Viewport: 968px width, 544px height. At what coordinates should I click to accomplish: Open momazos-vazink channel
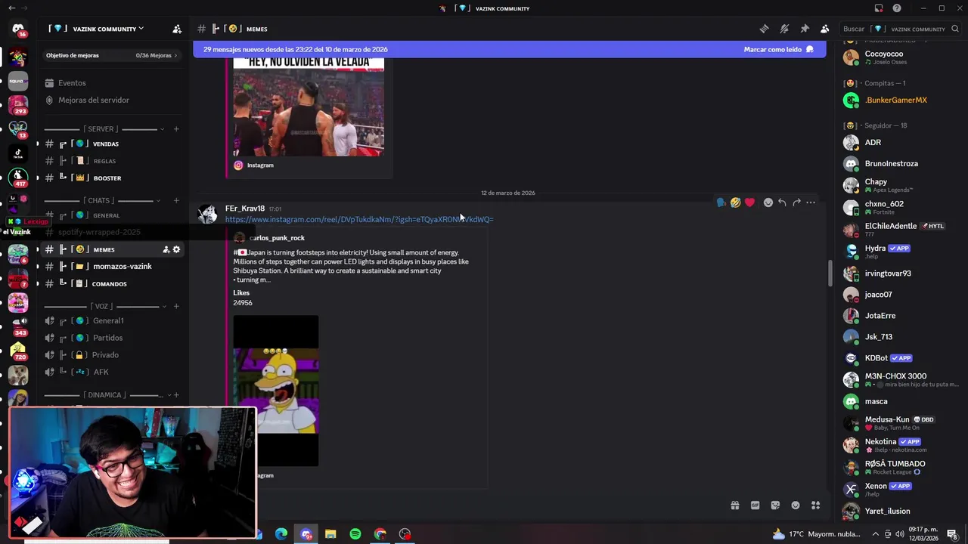tap(112, 266)
